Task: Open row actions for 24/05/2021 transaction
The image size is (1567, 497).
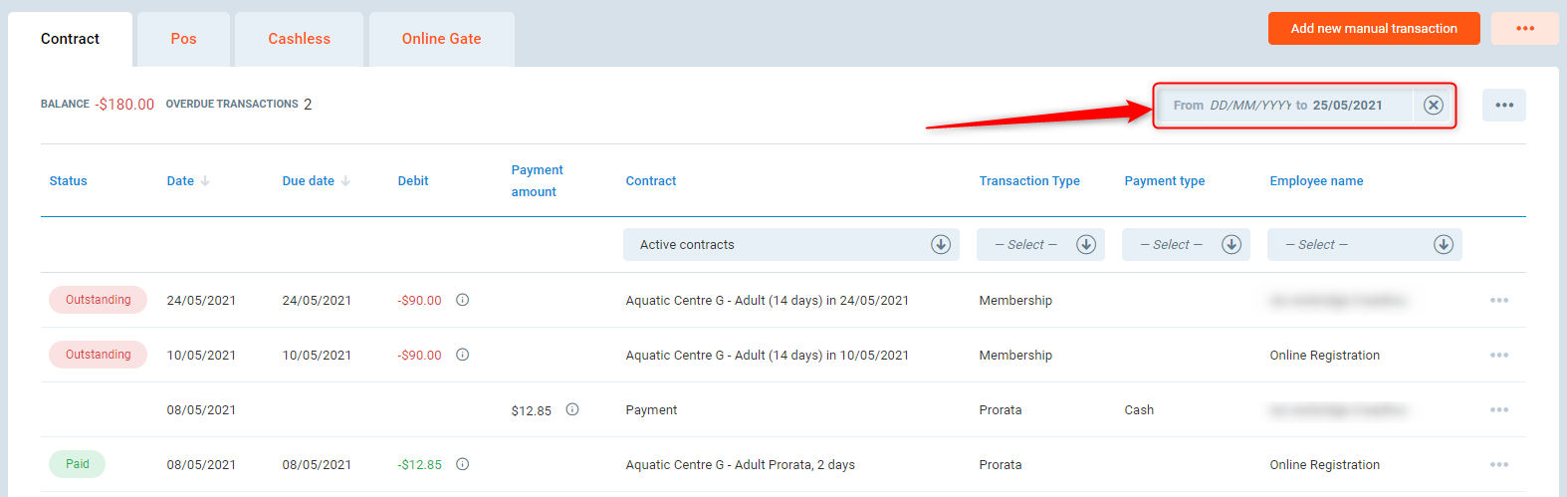Action: tap(1498, 301)
